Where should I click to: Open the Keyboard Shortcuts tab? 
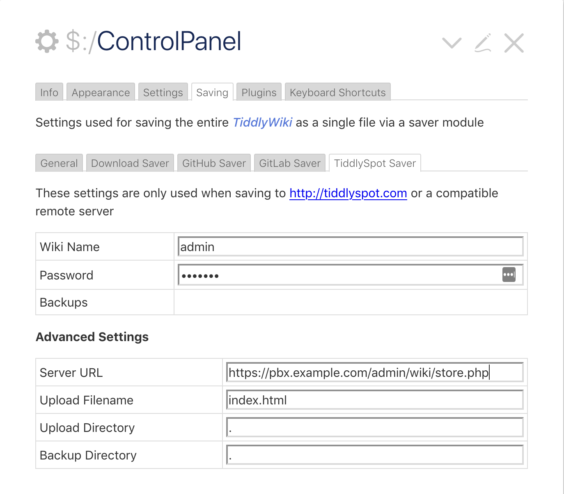click(338, 92)
